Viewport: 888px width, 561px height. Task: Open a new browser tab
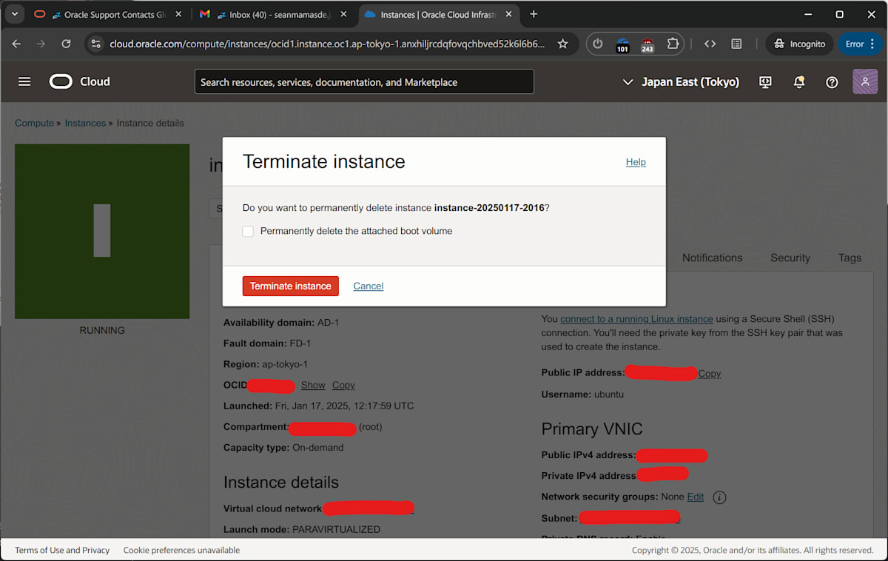(534, 14)
